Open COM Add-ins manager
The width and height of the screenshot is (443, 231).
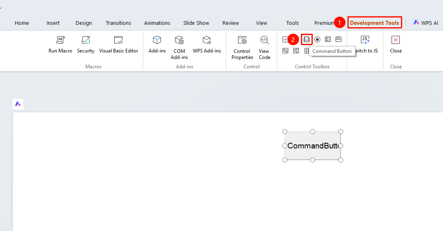pyautogui.click(x=179, y=40)
